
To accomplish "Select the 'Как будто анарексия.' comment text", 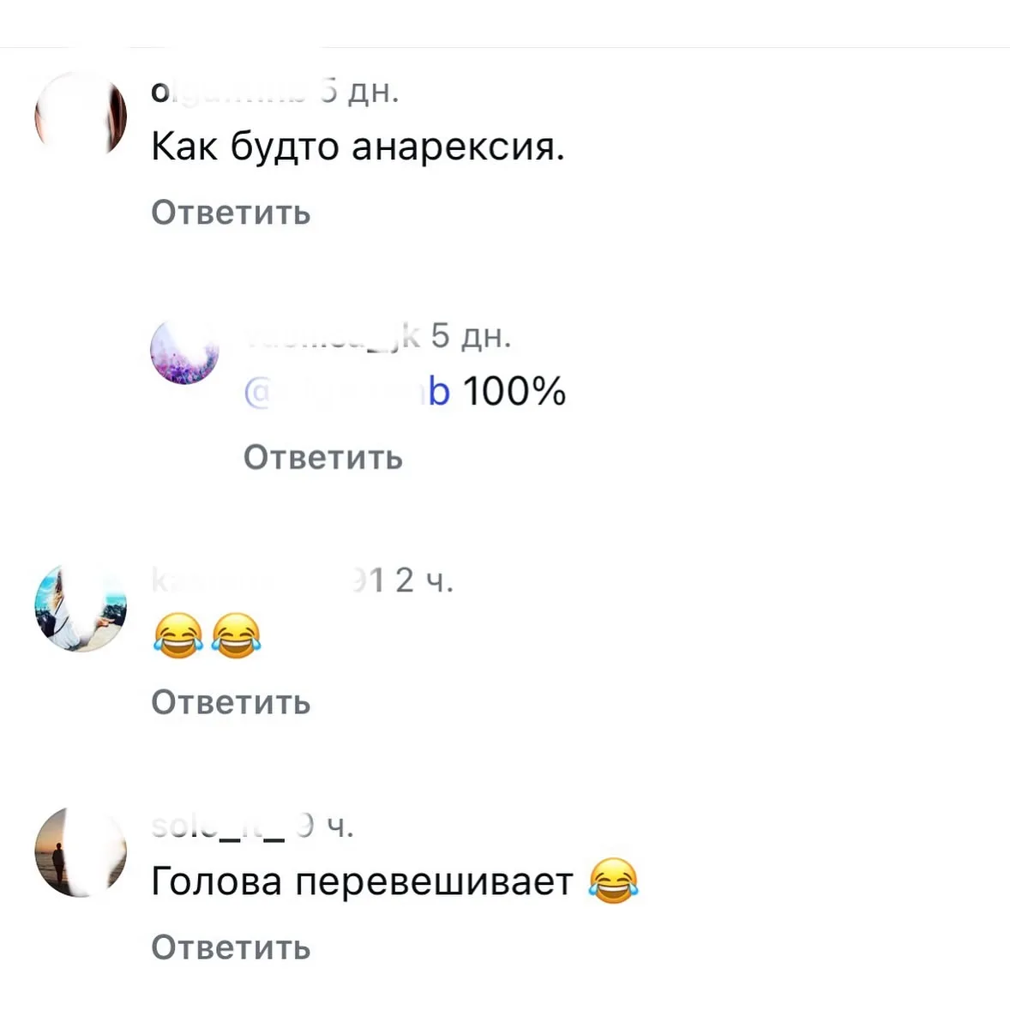I will click(x=358, y=146).
